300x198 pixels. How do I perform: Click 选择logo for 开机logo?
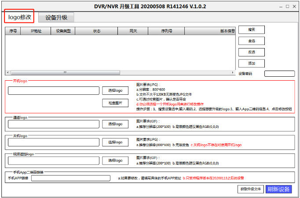click(x=115, y=90)
